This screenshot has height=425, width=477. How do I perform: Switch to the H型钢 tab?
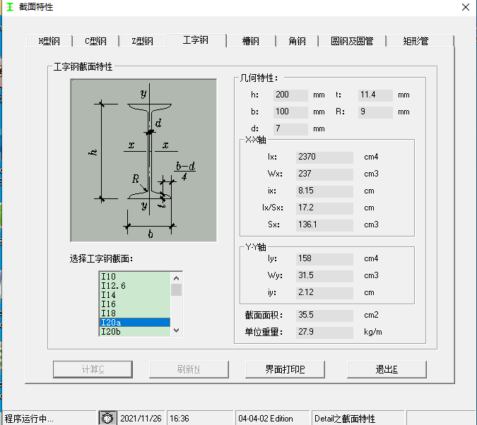coord(49,41)
